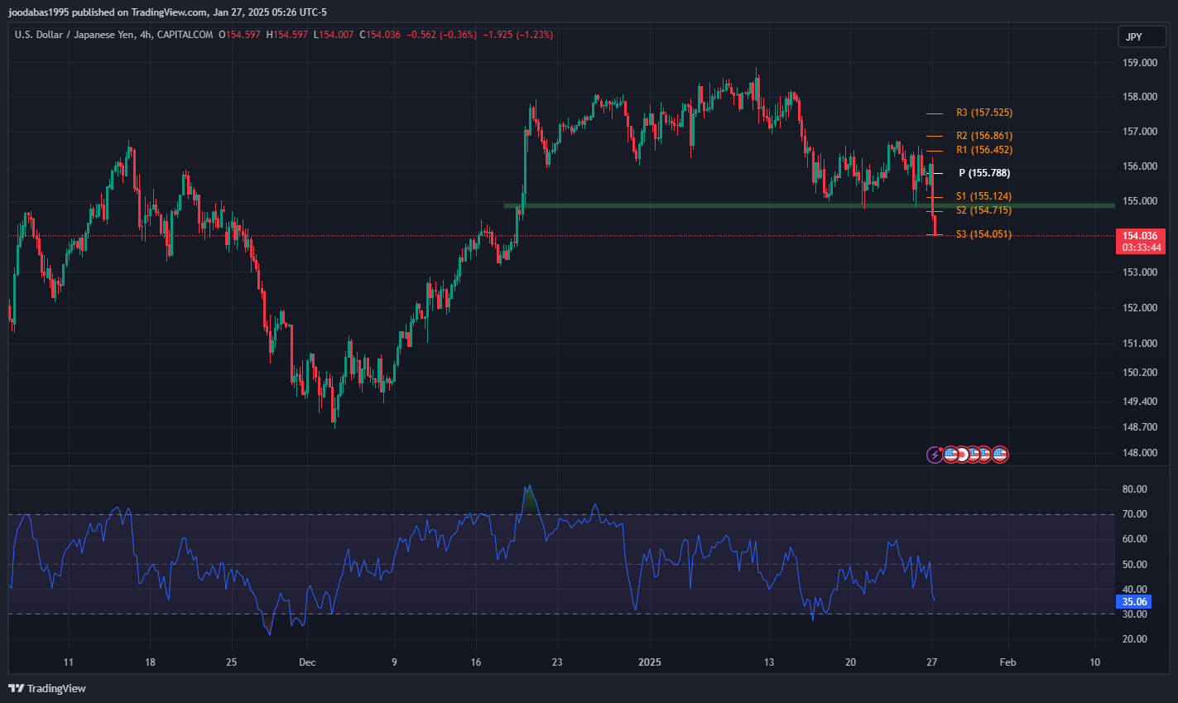Viewport: 1178px width, 703px height.
Task: Click 148.000 on the price axis
Action: point(1140,453)
